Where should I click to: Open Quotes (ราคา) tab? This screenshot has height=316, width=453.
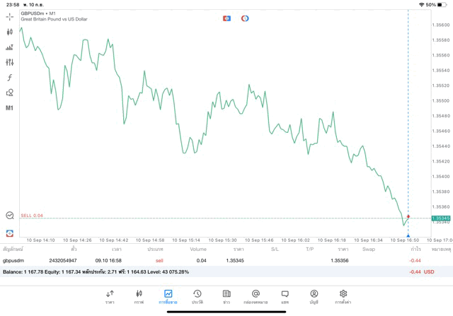point(110,296)
